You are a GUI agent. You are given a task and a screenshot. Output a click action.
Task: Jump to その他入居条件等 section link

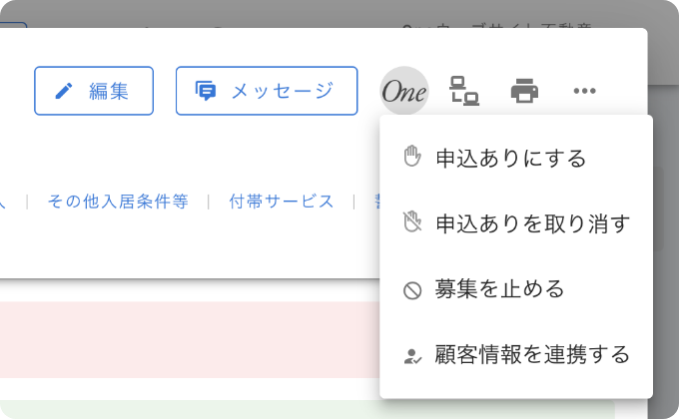pyautogui.click(x=118, y=202)
